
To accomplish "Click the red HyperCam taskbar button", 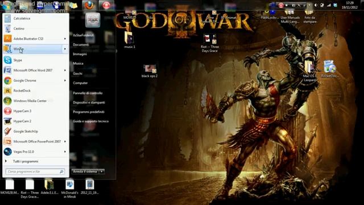I will click(x=106, y=5).
